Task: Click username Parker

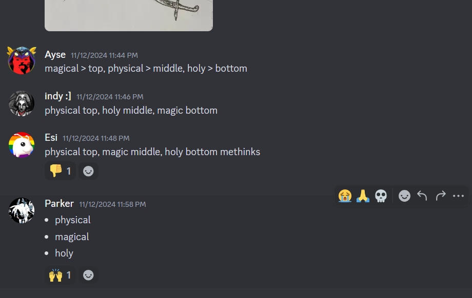Action: coord(60,204)
